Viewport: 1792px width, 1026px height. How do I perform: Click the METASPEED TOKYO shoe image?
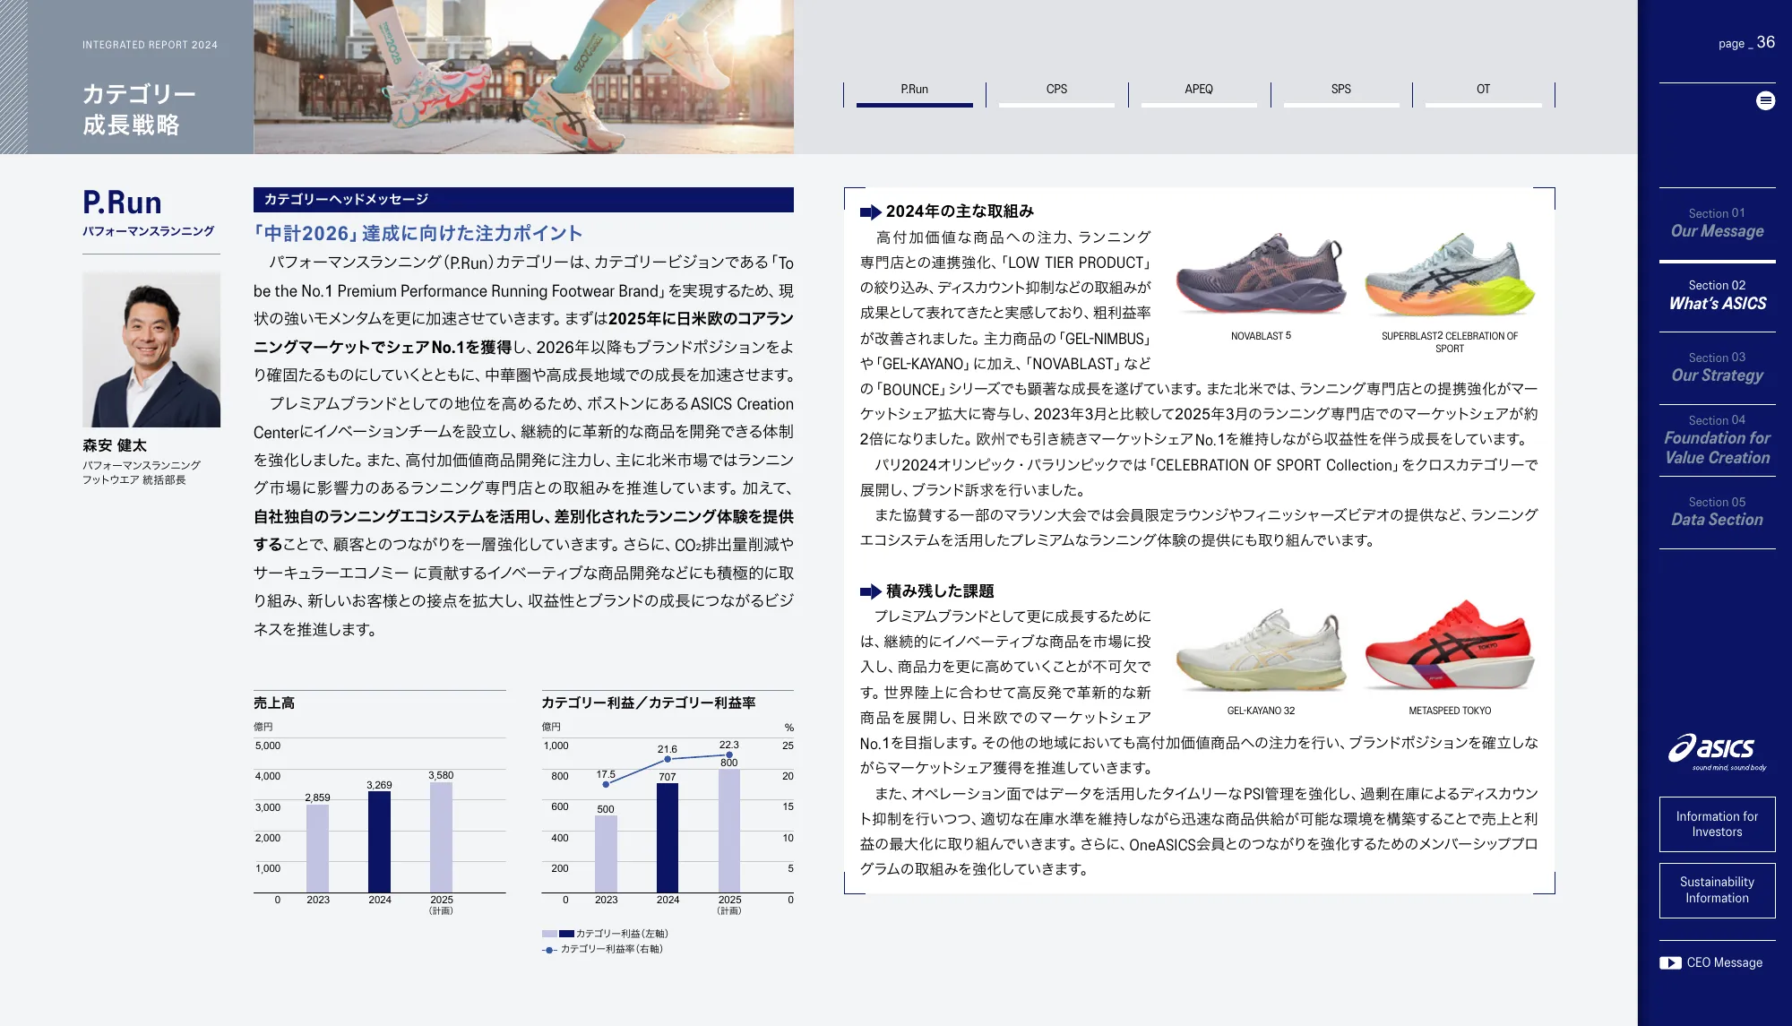[x=1449, y=648]
